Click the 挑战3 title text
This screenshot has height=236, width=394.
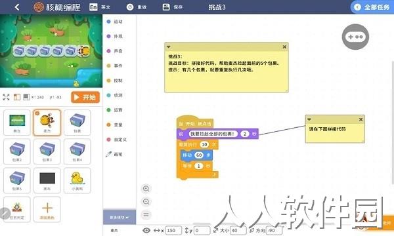tap(217, 7)
